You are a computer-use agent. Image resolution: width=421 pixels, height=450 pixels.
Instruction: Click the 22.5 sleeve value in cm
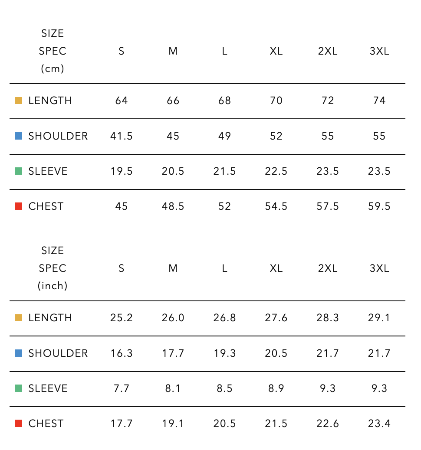tap(276, 171)
